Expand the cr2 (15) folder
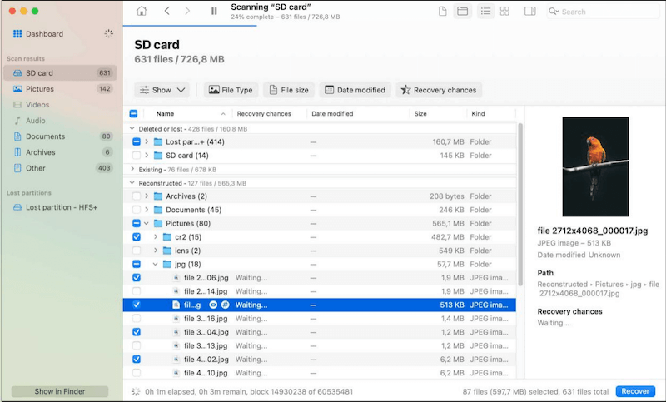Viewport: 666px width, 402px height. click(x=156, y=236)
